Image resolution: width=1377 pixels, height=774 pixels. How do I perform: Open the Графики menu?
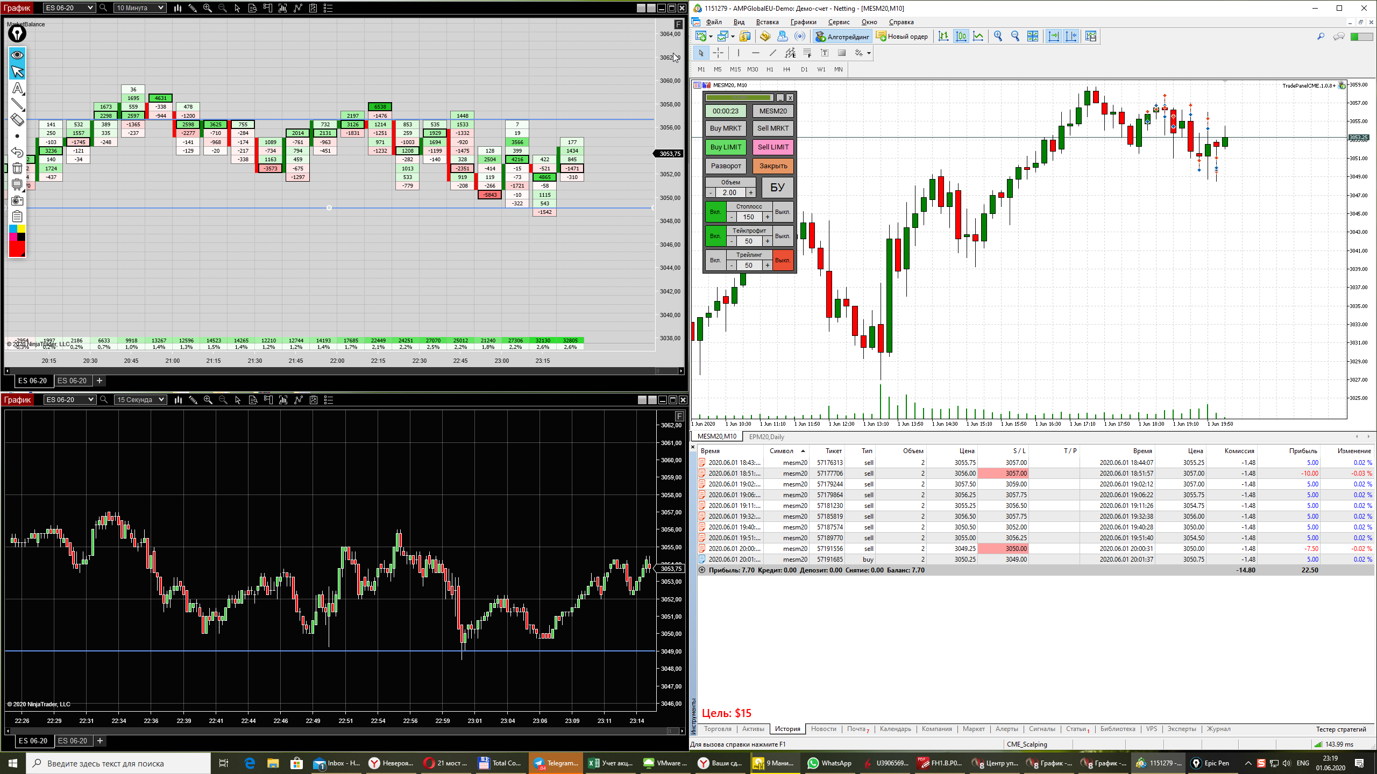803,22
